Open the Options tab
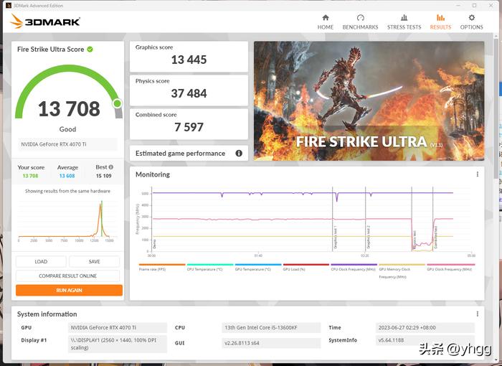 [x=471, y=22]
